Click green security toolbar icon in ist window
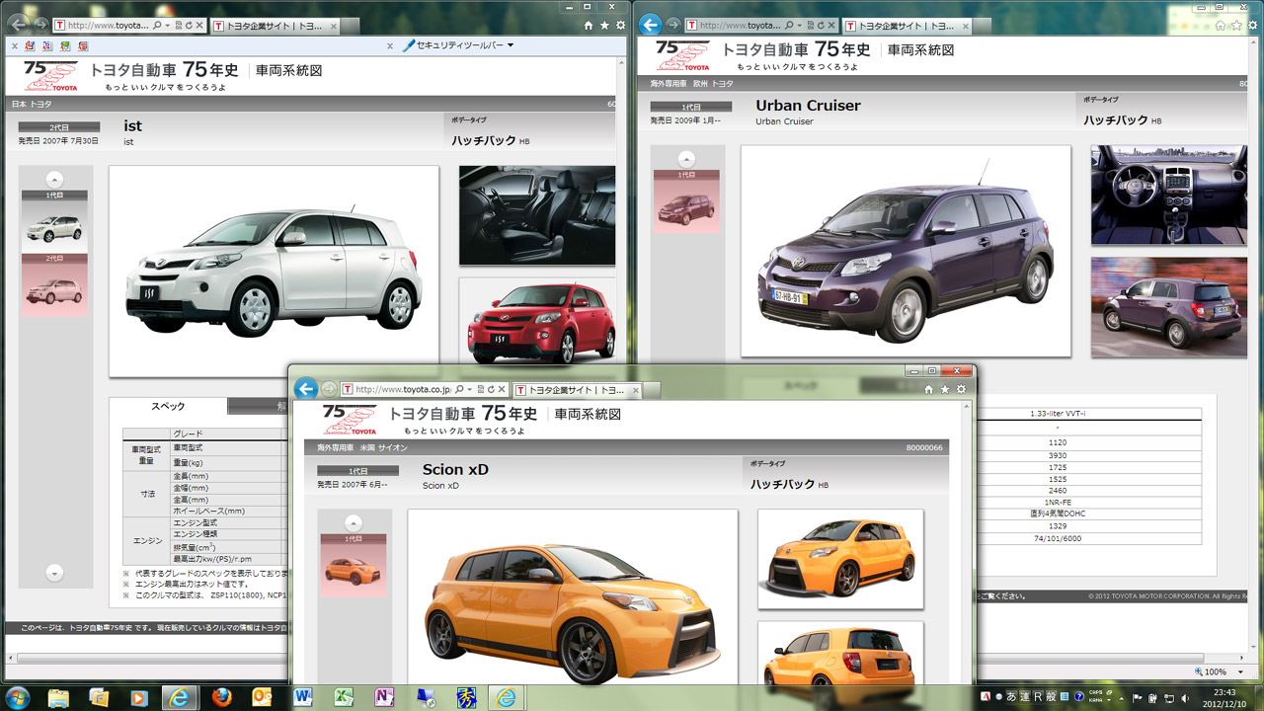This screenshot has width=1264, height=711. click(64, 45)
